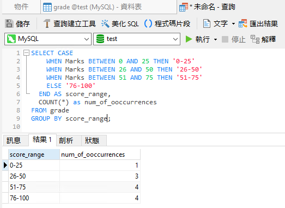The height and width of the screenshot is (208, 285).
Task: Click the COUNT(*) text in line 7
Action: point(53,102)
